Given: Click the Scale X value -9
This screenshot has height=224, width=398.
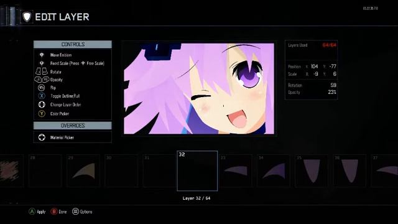Looking at the screenshot, I should tap(315, 74).
